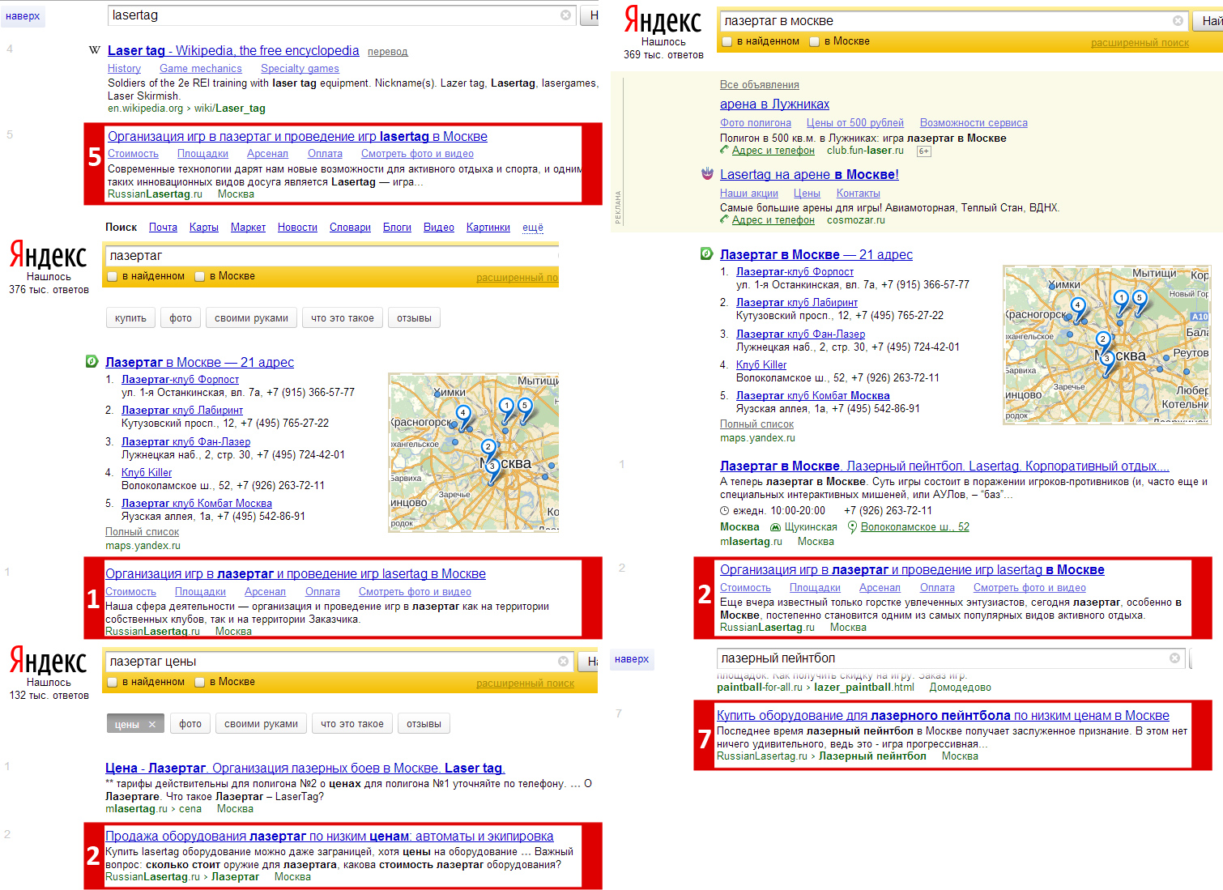
Task: Expand the 'ещё' menu in the Yandex services bar
Action: tap(533, 228)
